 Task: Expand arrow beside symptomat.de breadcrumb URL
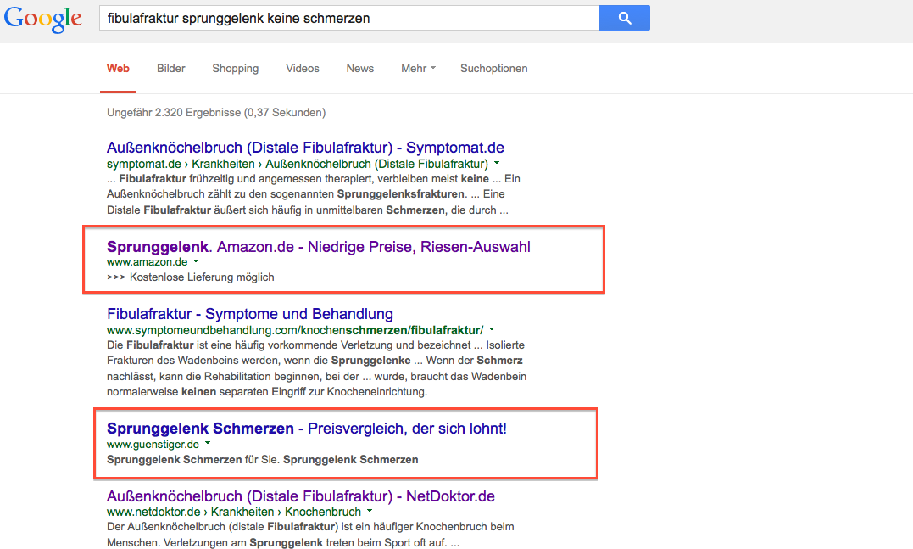tap(497, 163)
